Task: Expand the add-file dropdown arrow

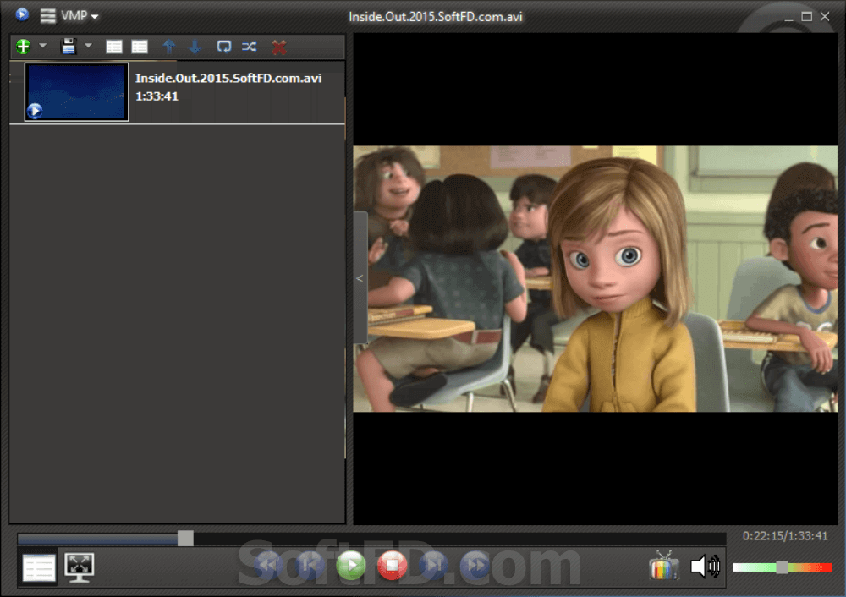Action: [42, 47]
